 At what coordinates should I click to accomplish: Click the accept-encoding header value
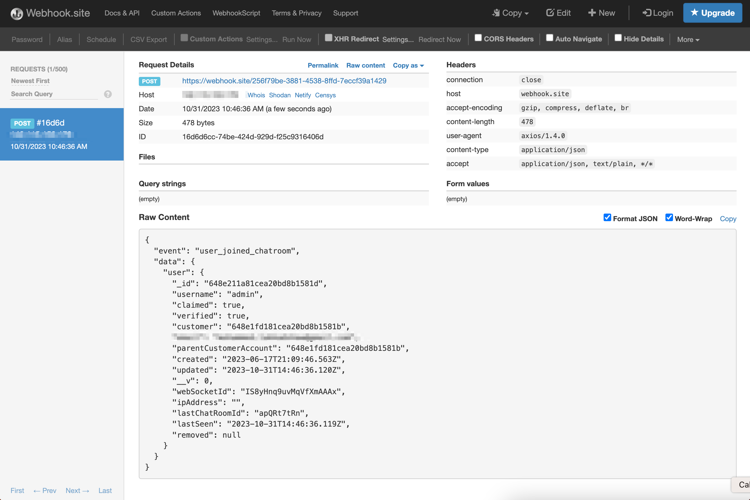click(574, 108)
